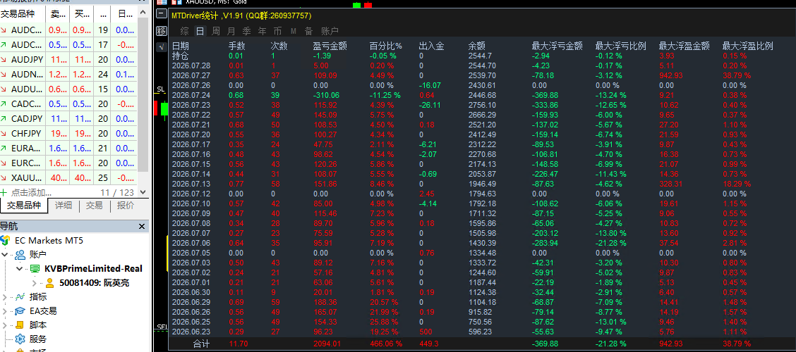Switch to the 综 summary tab in MTDriver
Screen dimensions: 796x352
coord(185,31)
